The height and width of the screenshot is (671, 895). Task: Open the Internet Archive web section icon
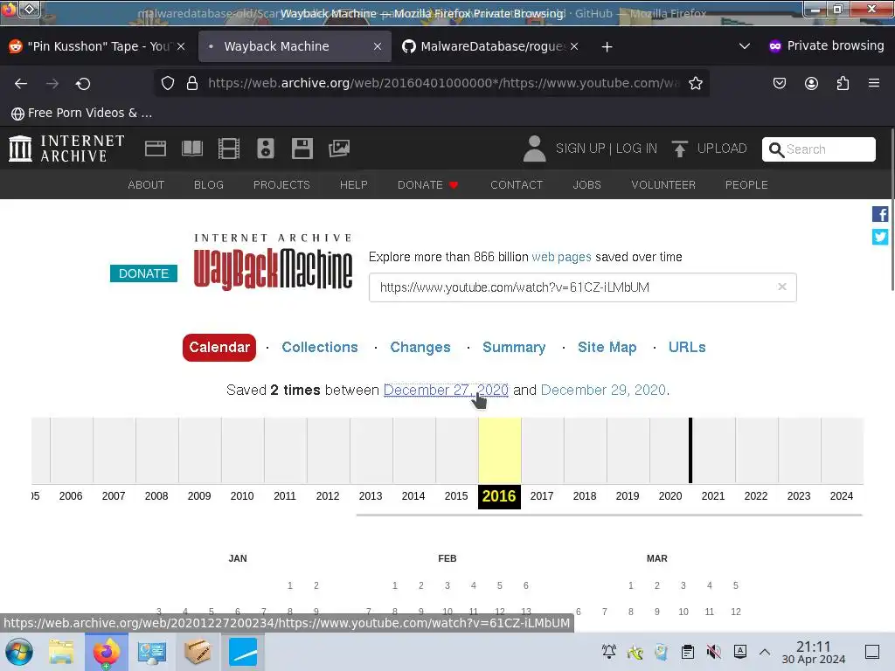156,149
